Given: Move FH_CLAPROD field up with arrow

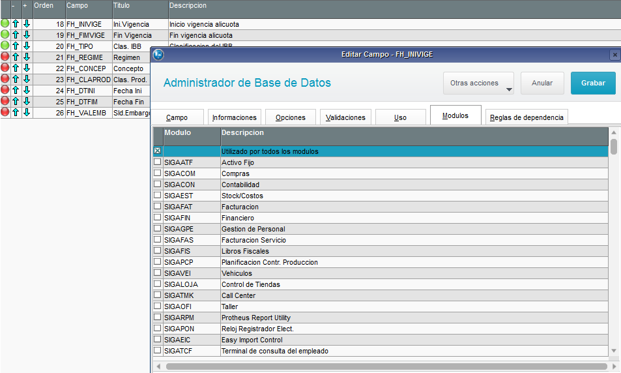Looking at the screenshot, I should (16, 80).
